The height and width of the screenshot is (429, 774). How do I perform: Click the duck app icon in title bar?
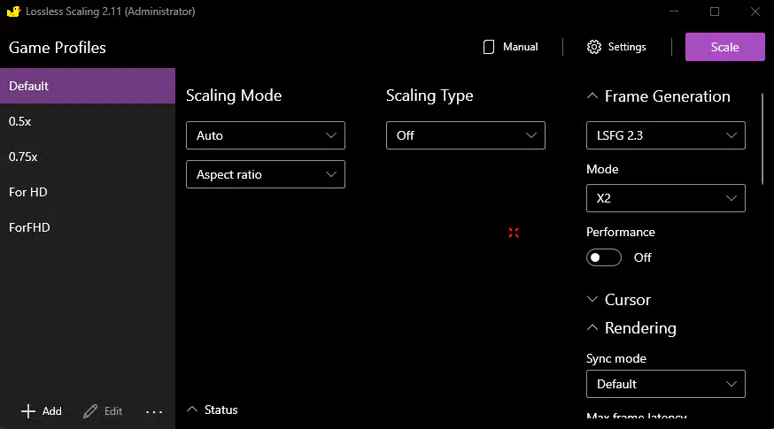coord(13,11)
